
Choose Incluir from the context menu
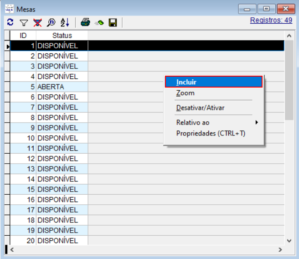(213, 82)
